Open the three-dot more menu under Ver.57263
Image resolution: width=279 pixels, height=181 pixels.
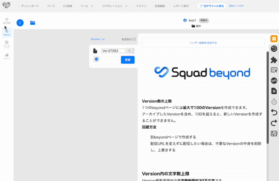tap(96, 59)
